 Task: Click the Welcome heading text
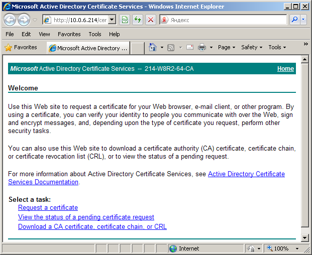[23, 88]
